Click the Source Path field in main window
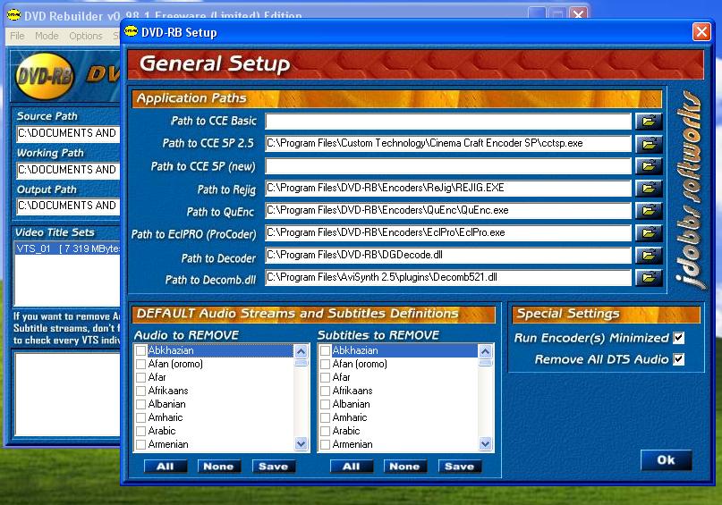 coord(68,133)
